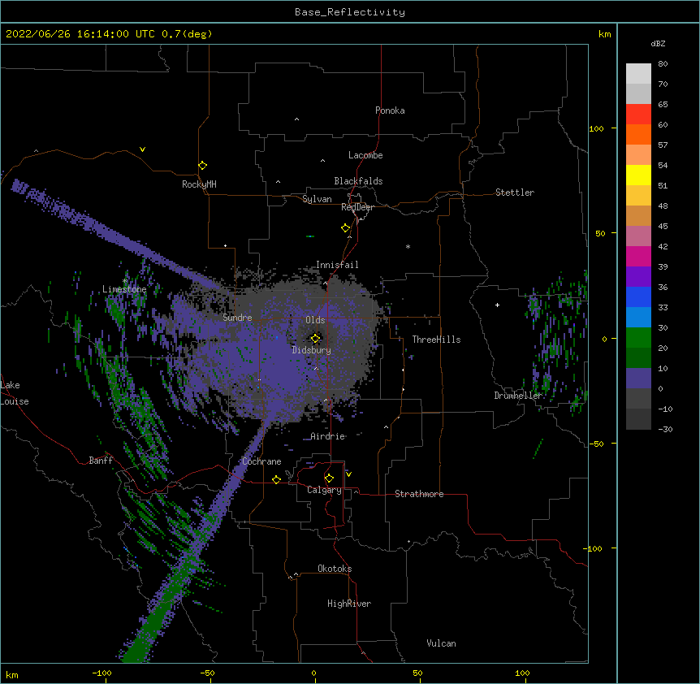Click the Drumheller town label
This screenshot has height=684, width=700.
[x=518, y=395]
